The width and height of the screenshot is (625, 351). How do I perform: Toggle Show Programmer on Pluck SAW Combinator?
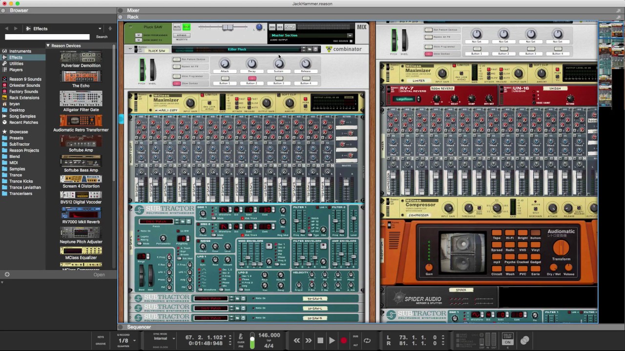177,76
